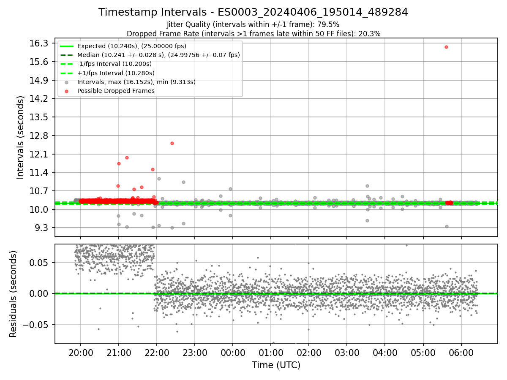This screenshot has height=380, width=507.
Task: Click the y-axis tick label '15.6'
Action: point(39,62)
